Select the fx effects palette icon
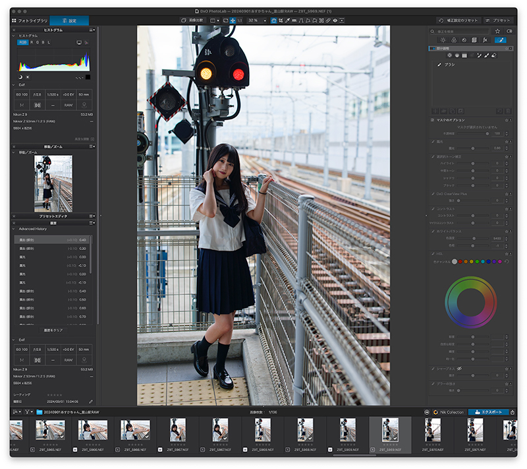527x469 pixels. tap(484, 40)
